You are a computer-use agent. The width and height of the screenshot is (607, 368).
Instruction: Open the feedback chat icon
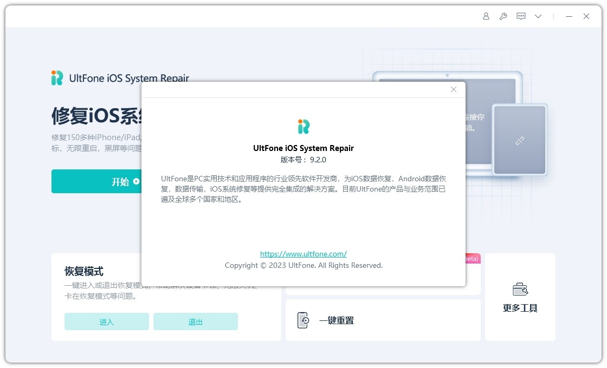coord(521,16)
